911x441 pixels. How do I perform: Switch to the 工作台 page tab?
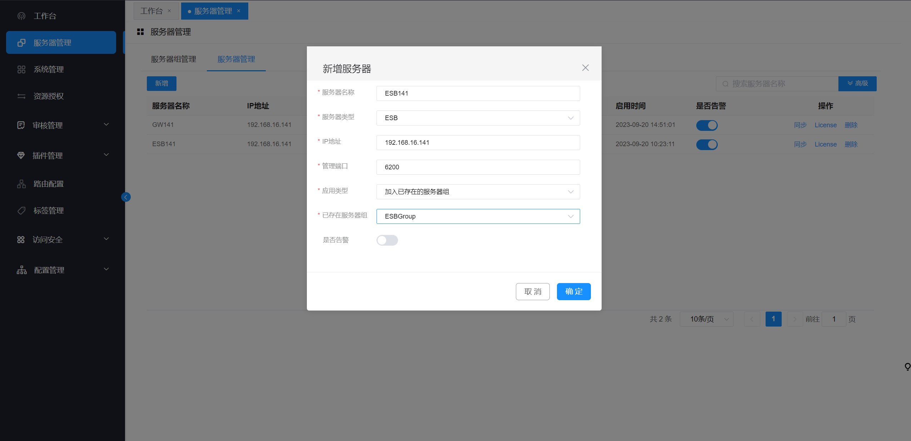(x=151, y=11)
